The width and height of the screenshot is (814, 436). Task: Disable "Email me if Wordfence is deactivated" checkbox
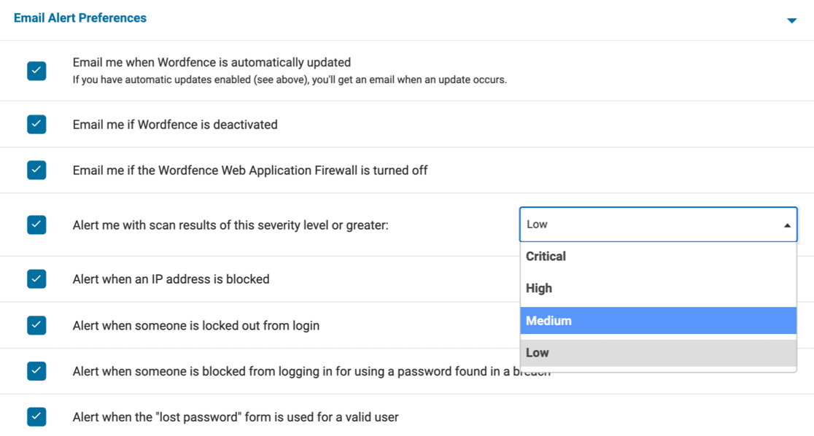pyautogui.click(x=36, y=124)
